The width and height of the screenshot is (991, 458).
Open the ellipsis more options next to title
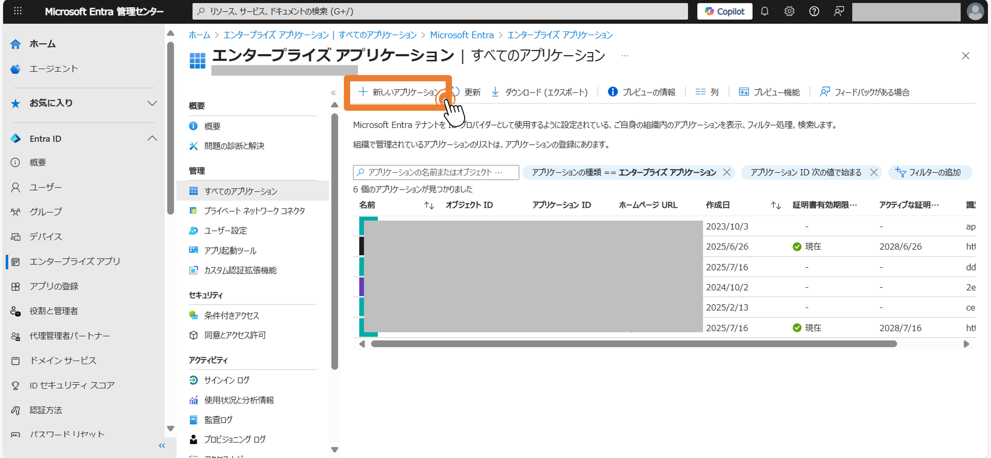[x=625, y=56]
